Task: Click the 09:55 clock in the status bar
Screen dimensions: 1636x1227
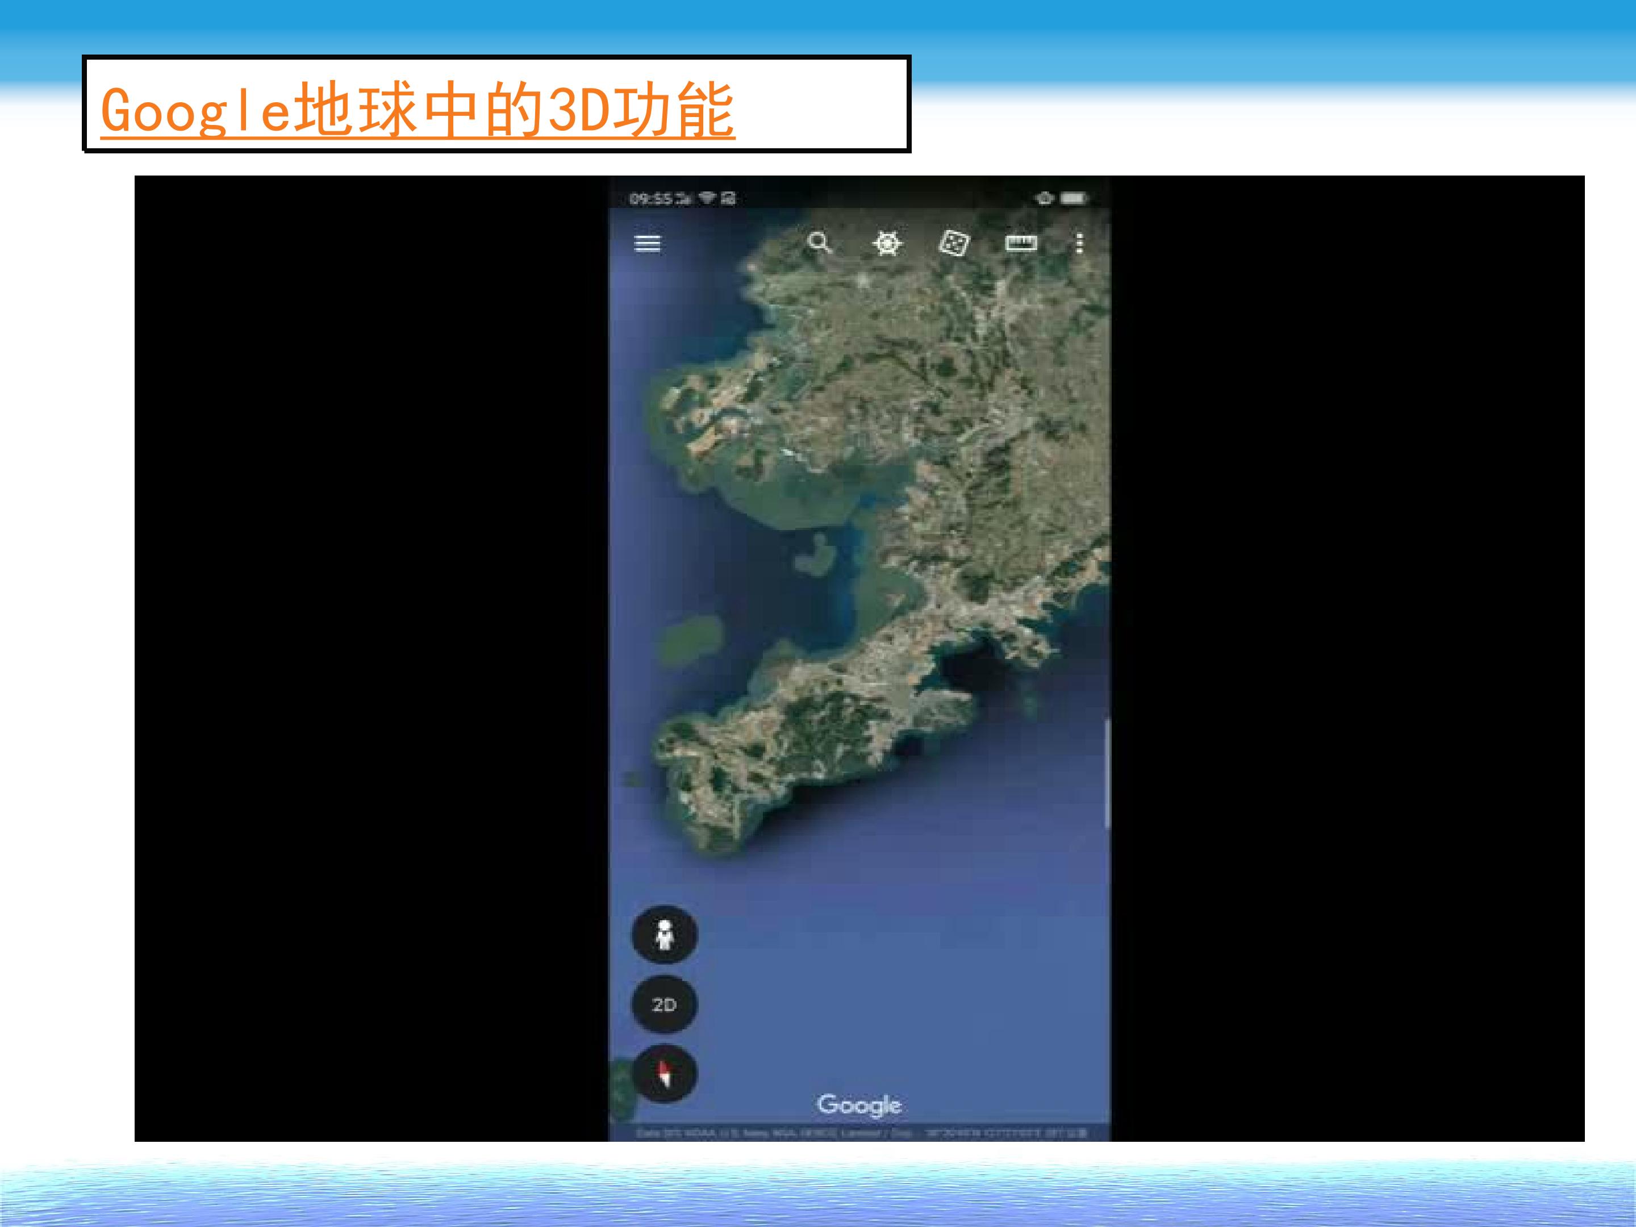Action: [651, 198]
